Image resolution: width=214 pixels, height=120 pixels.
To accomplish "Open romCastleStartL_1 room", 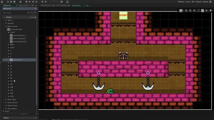I will tap(18, 35).
